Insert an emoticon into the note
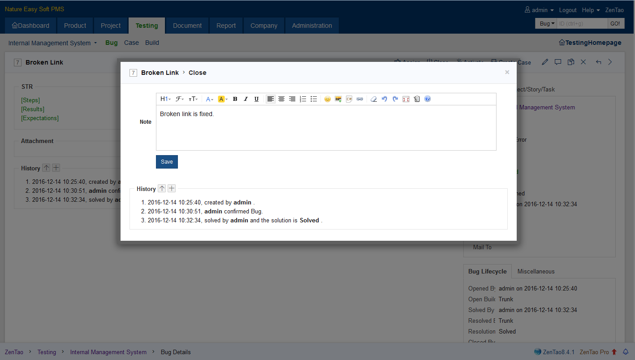635x360 pixels. (328, 99)
